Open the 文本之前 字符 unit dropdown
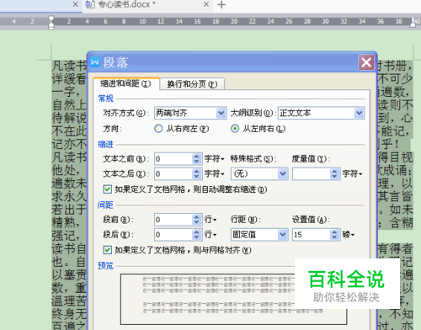421x330 pixels. click(214, 159)
